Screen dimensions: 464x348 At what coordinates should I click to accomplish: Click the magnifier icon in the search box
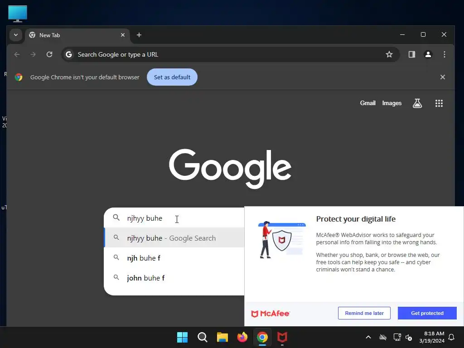coord(116,218)
